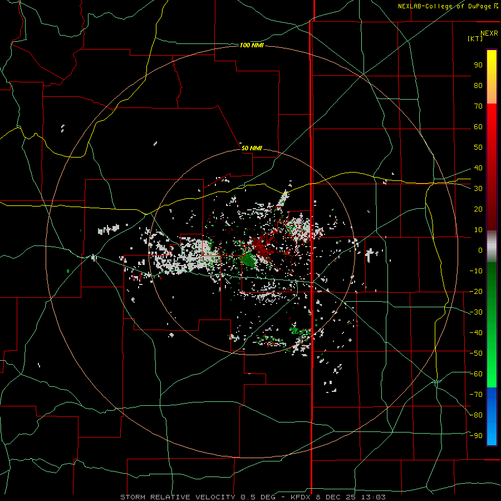Click the -60 value on velocity scale
Screen dimensions: 501x501
click(x=476, y=374)
